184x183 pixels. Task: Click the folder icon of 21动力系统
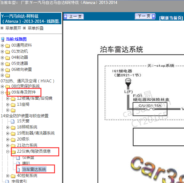[x=13, y=146]
